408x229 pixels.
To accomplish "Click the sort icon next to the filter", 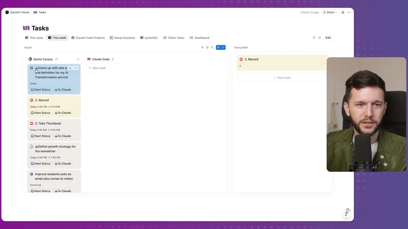I will (207, 47).
